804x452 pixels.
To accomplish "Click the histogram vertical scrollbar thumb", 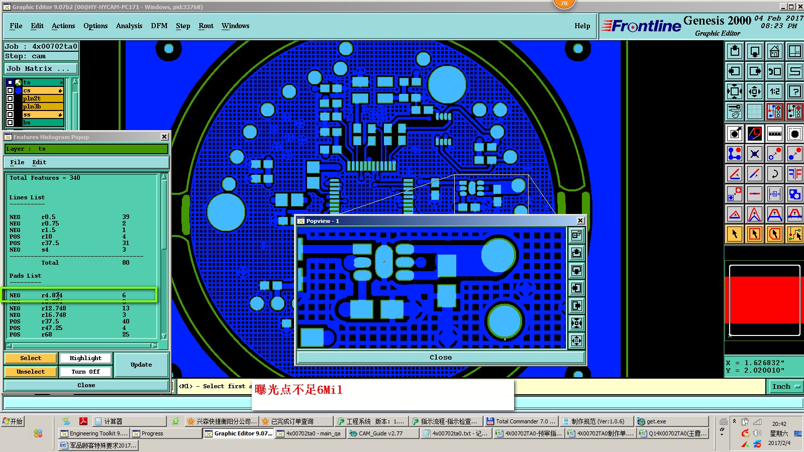I will (x=164, y=216).
